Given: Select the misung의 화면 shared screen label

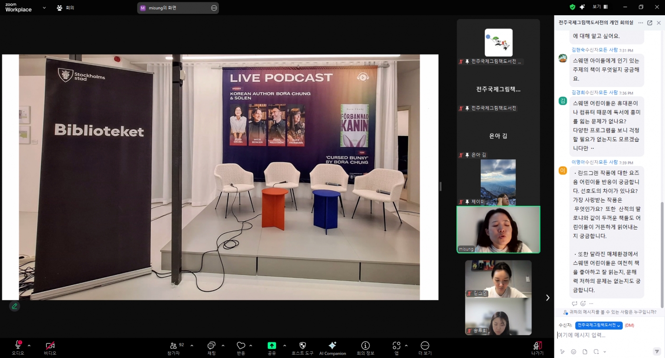Looking at the screenshot, I should (163, 8).
